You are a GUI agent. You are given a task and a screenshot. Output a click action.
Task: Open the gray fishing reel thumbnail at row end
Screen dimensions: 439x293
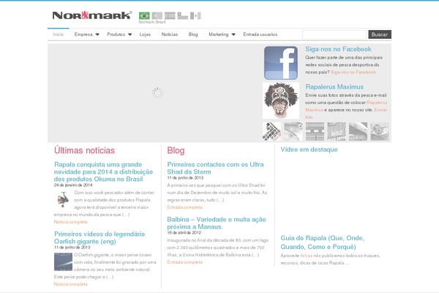pos(380,131)
